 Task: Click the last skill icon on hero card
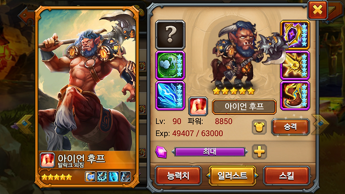[x=126, y=177]
